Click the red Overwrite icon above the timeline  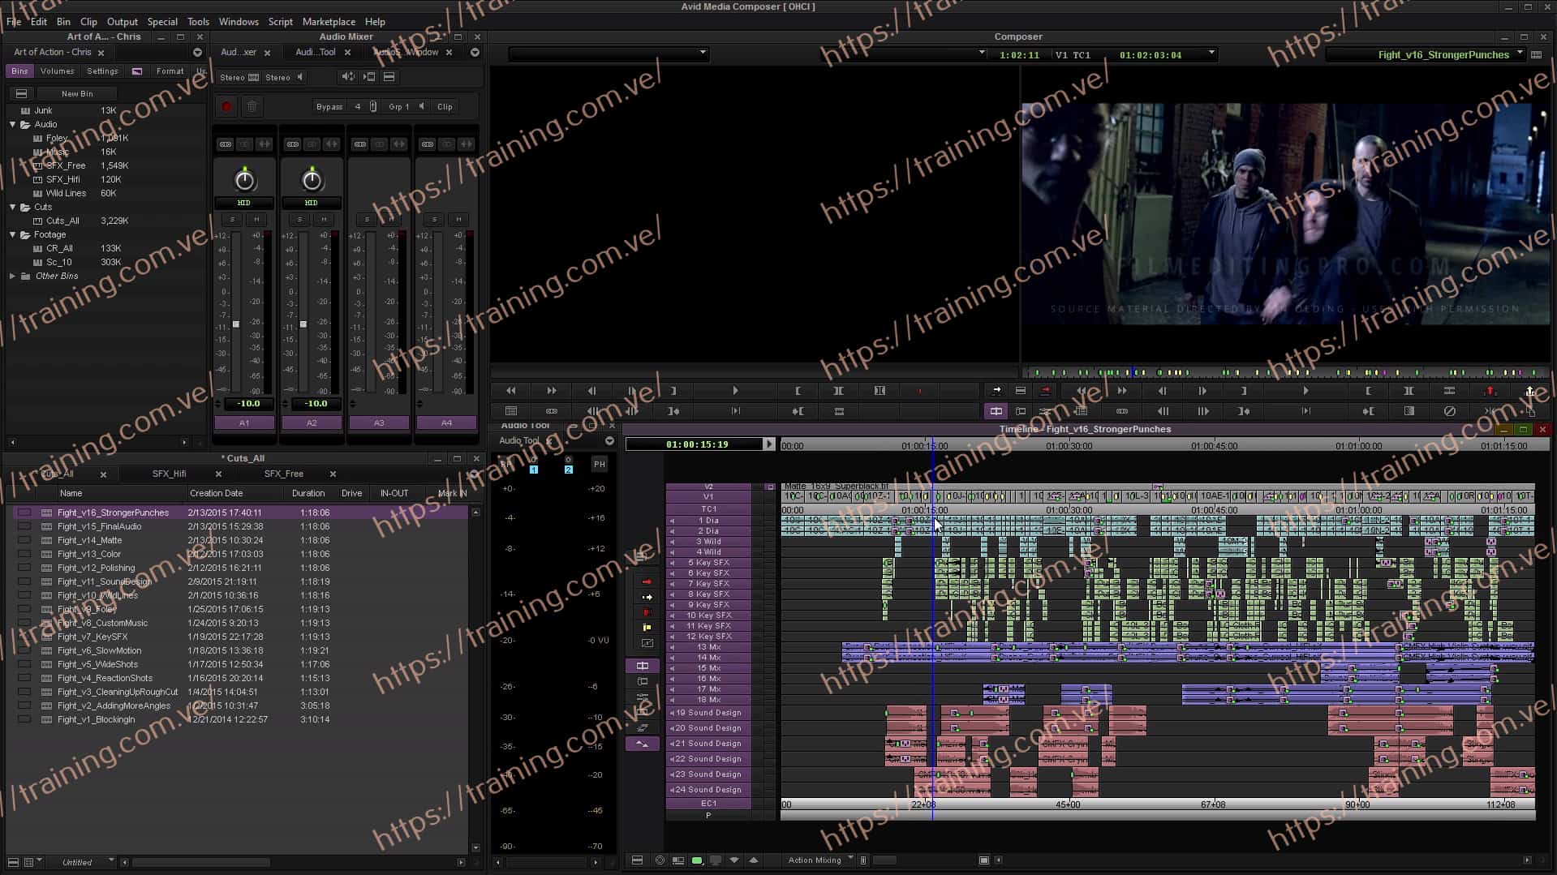pos(1047,390)
